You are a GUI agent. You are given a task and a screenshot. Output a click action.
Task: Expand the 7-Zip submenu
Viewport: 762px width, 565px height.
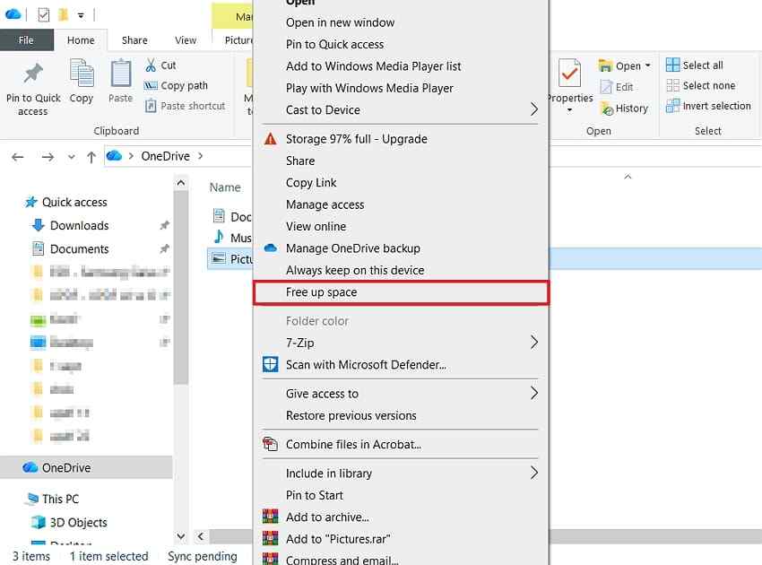pos(533,343)
